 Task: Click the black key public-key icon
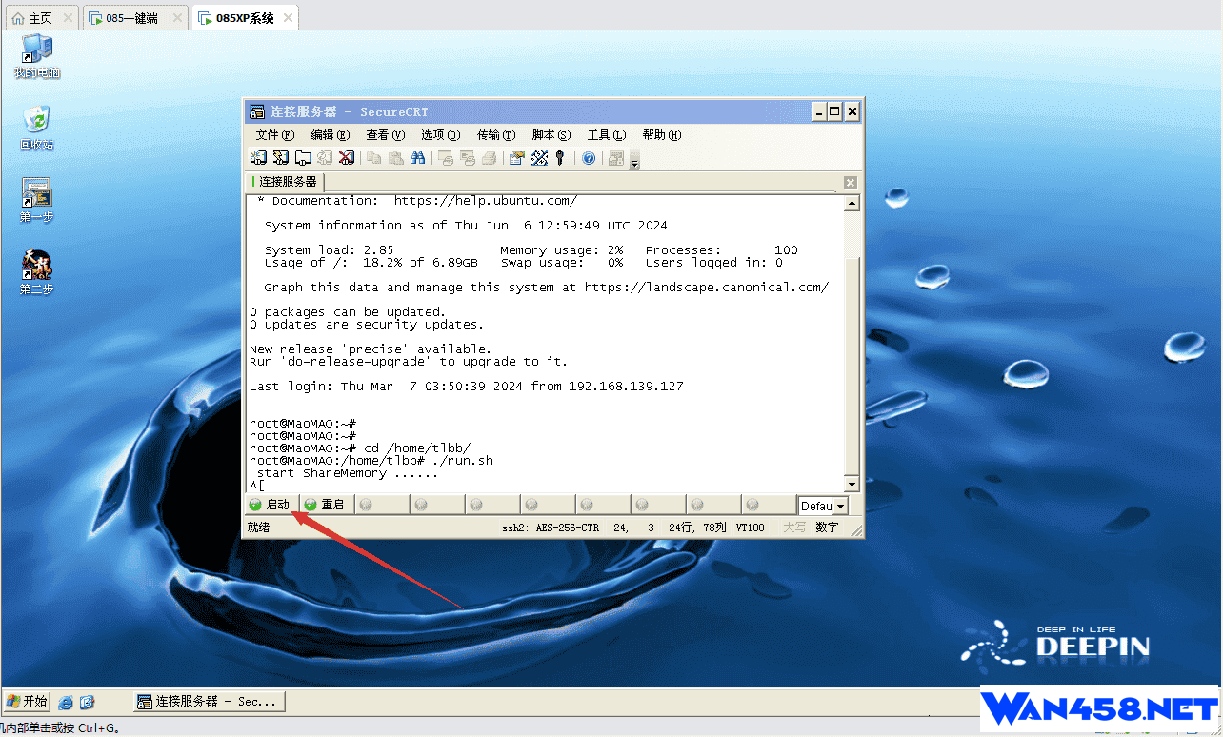560,158
